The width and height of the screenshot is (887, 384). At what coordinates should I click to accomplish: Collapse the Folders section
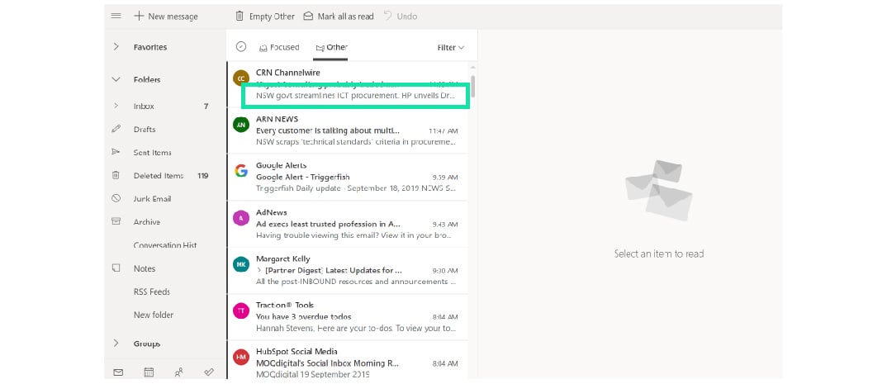pyautogui.click(x=116, y=80)
